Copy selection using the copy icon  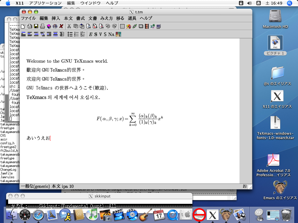tap(76, 26)
